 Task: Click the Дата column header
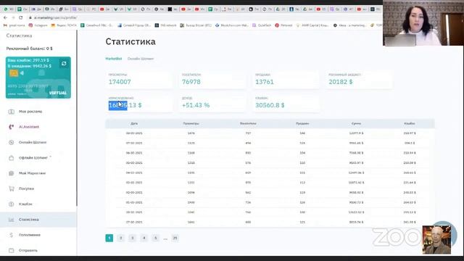coord(134,123)
